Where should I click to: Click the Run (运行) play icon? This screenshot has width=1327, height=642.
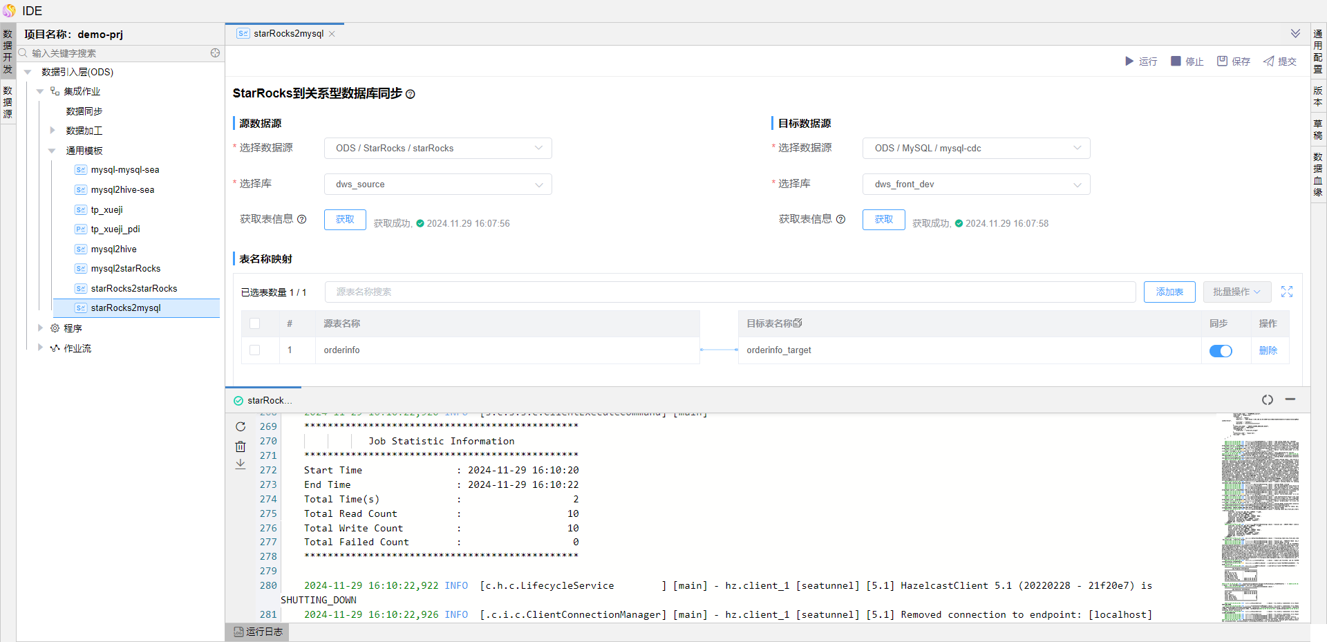(x=1129, y=62)
